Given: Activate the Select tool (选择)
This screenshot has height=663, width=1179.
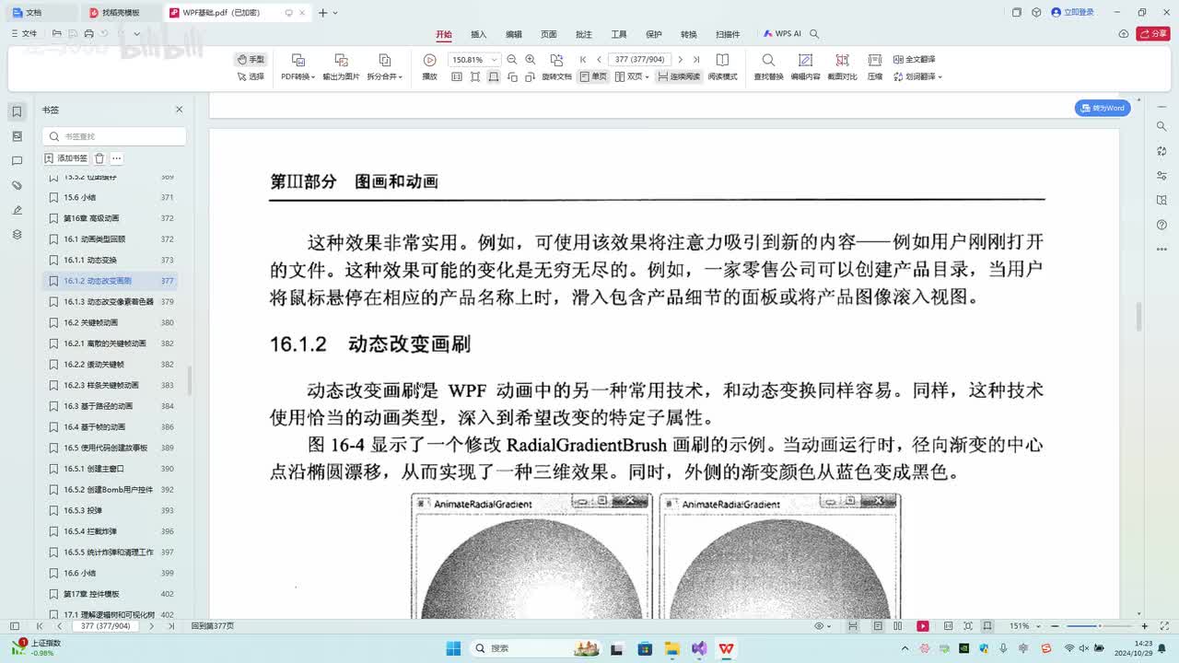Looking at the screenshot, I should (x=251, y=76).
